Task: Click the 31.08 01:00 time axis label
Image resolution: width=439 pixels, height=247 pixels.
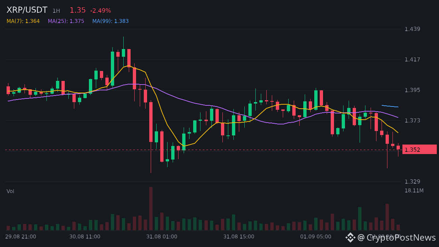Action: pyautogui.click(x=162, y=236)
